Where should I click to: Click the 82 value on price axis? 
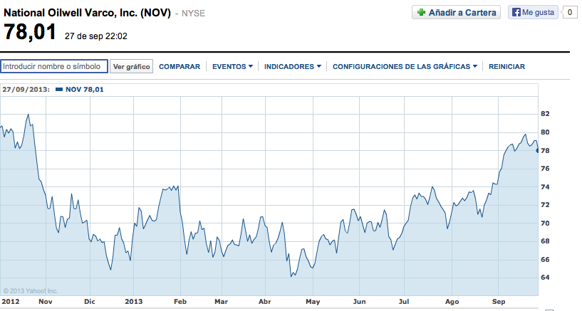pyautogui.click(x=545, y=114)
